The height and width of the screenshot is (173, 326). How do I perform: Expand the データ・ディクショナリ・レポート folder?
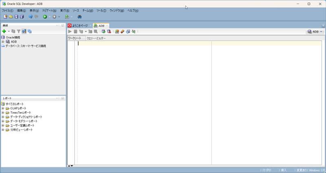(x=3, y=117)
